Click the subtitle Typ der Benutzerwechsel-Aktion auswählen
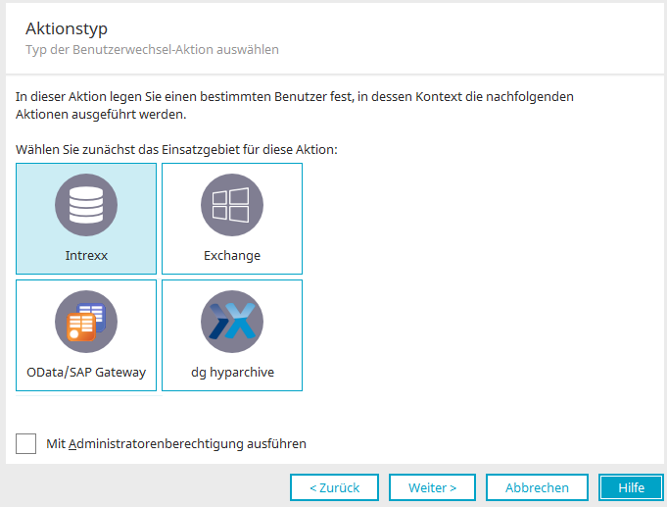This screenshot has height=507, width=667. pos(152,49)
